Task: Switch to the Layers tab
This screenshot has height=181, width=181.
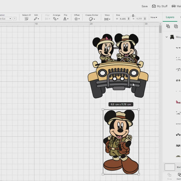Action: click(x=170, y=17)
